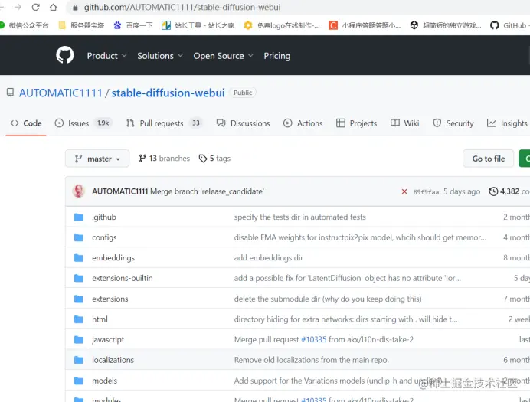Open the Security tab
This screenshot has width=530, height=402.
453,123
